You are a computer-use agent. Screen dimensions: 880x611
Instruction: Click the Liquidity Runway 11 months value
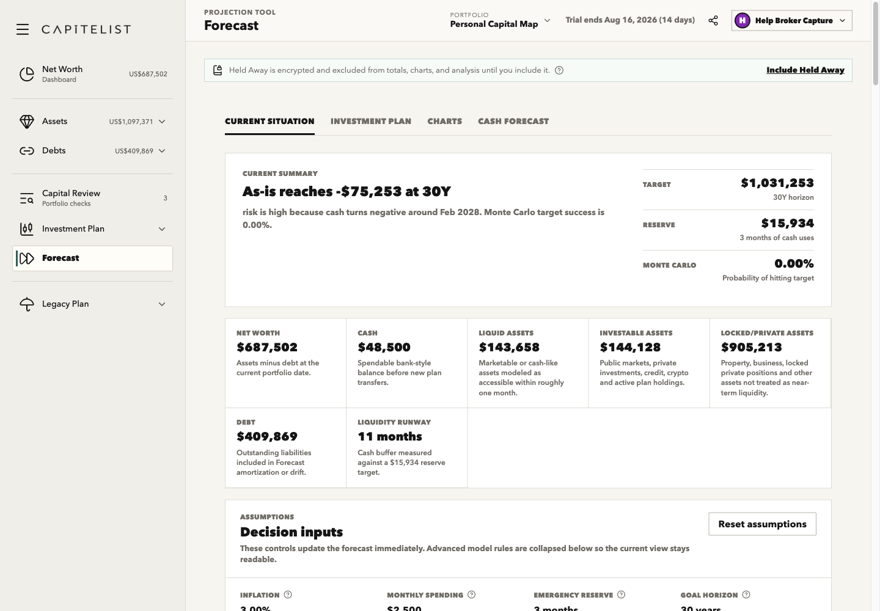pyautogui.click(x=390, y=437)
